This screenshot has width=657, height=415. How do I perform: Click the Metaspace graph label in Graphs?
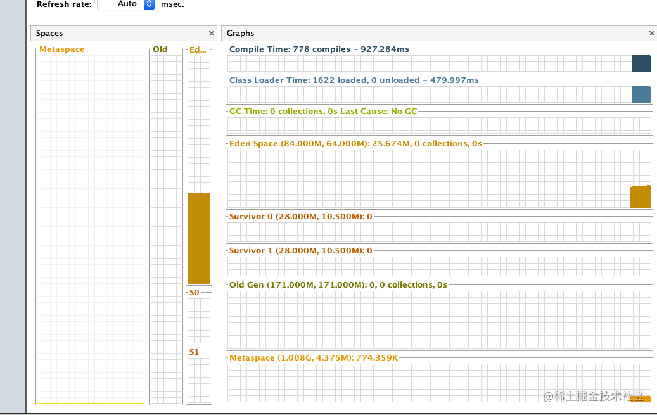(x=314, y=357)
